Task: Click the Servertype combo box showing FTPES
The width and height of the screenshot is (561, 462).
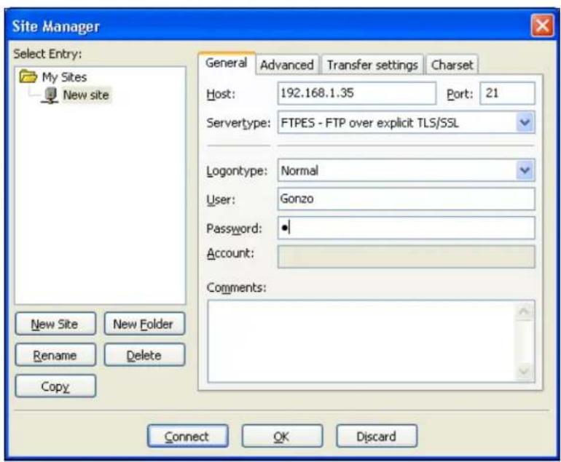Action: click(x=406, y=122)
